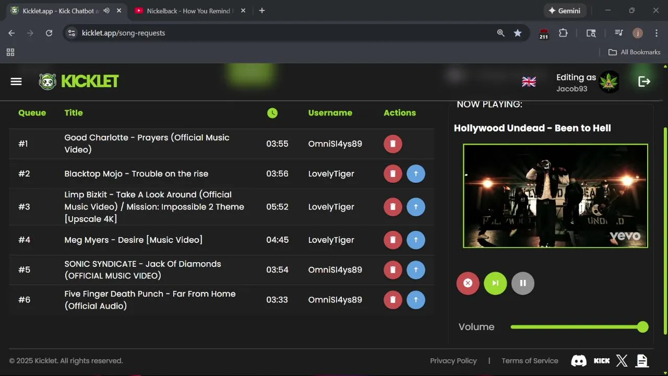
Task: Move Five Finger Death Punch song up
Action: (416, 300)
